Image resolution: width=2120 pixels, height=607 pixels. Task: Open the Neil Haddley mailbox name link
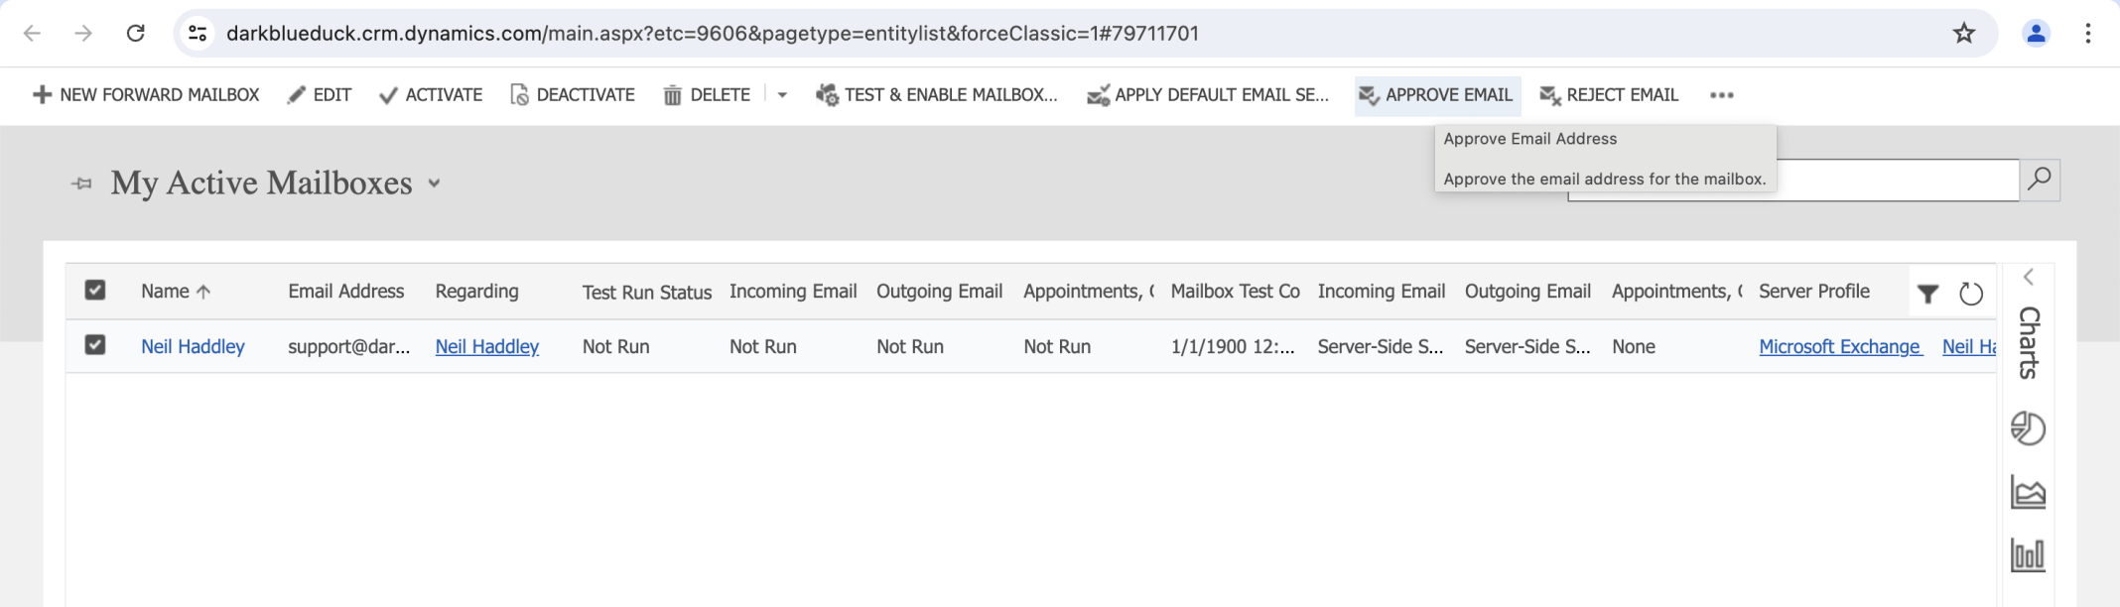click(x=193, y=346)
